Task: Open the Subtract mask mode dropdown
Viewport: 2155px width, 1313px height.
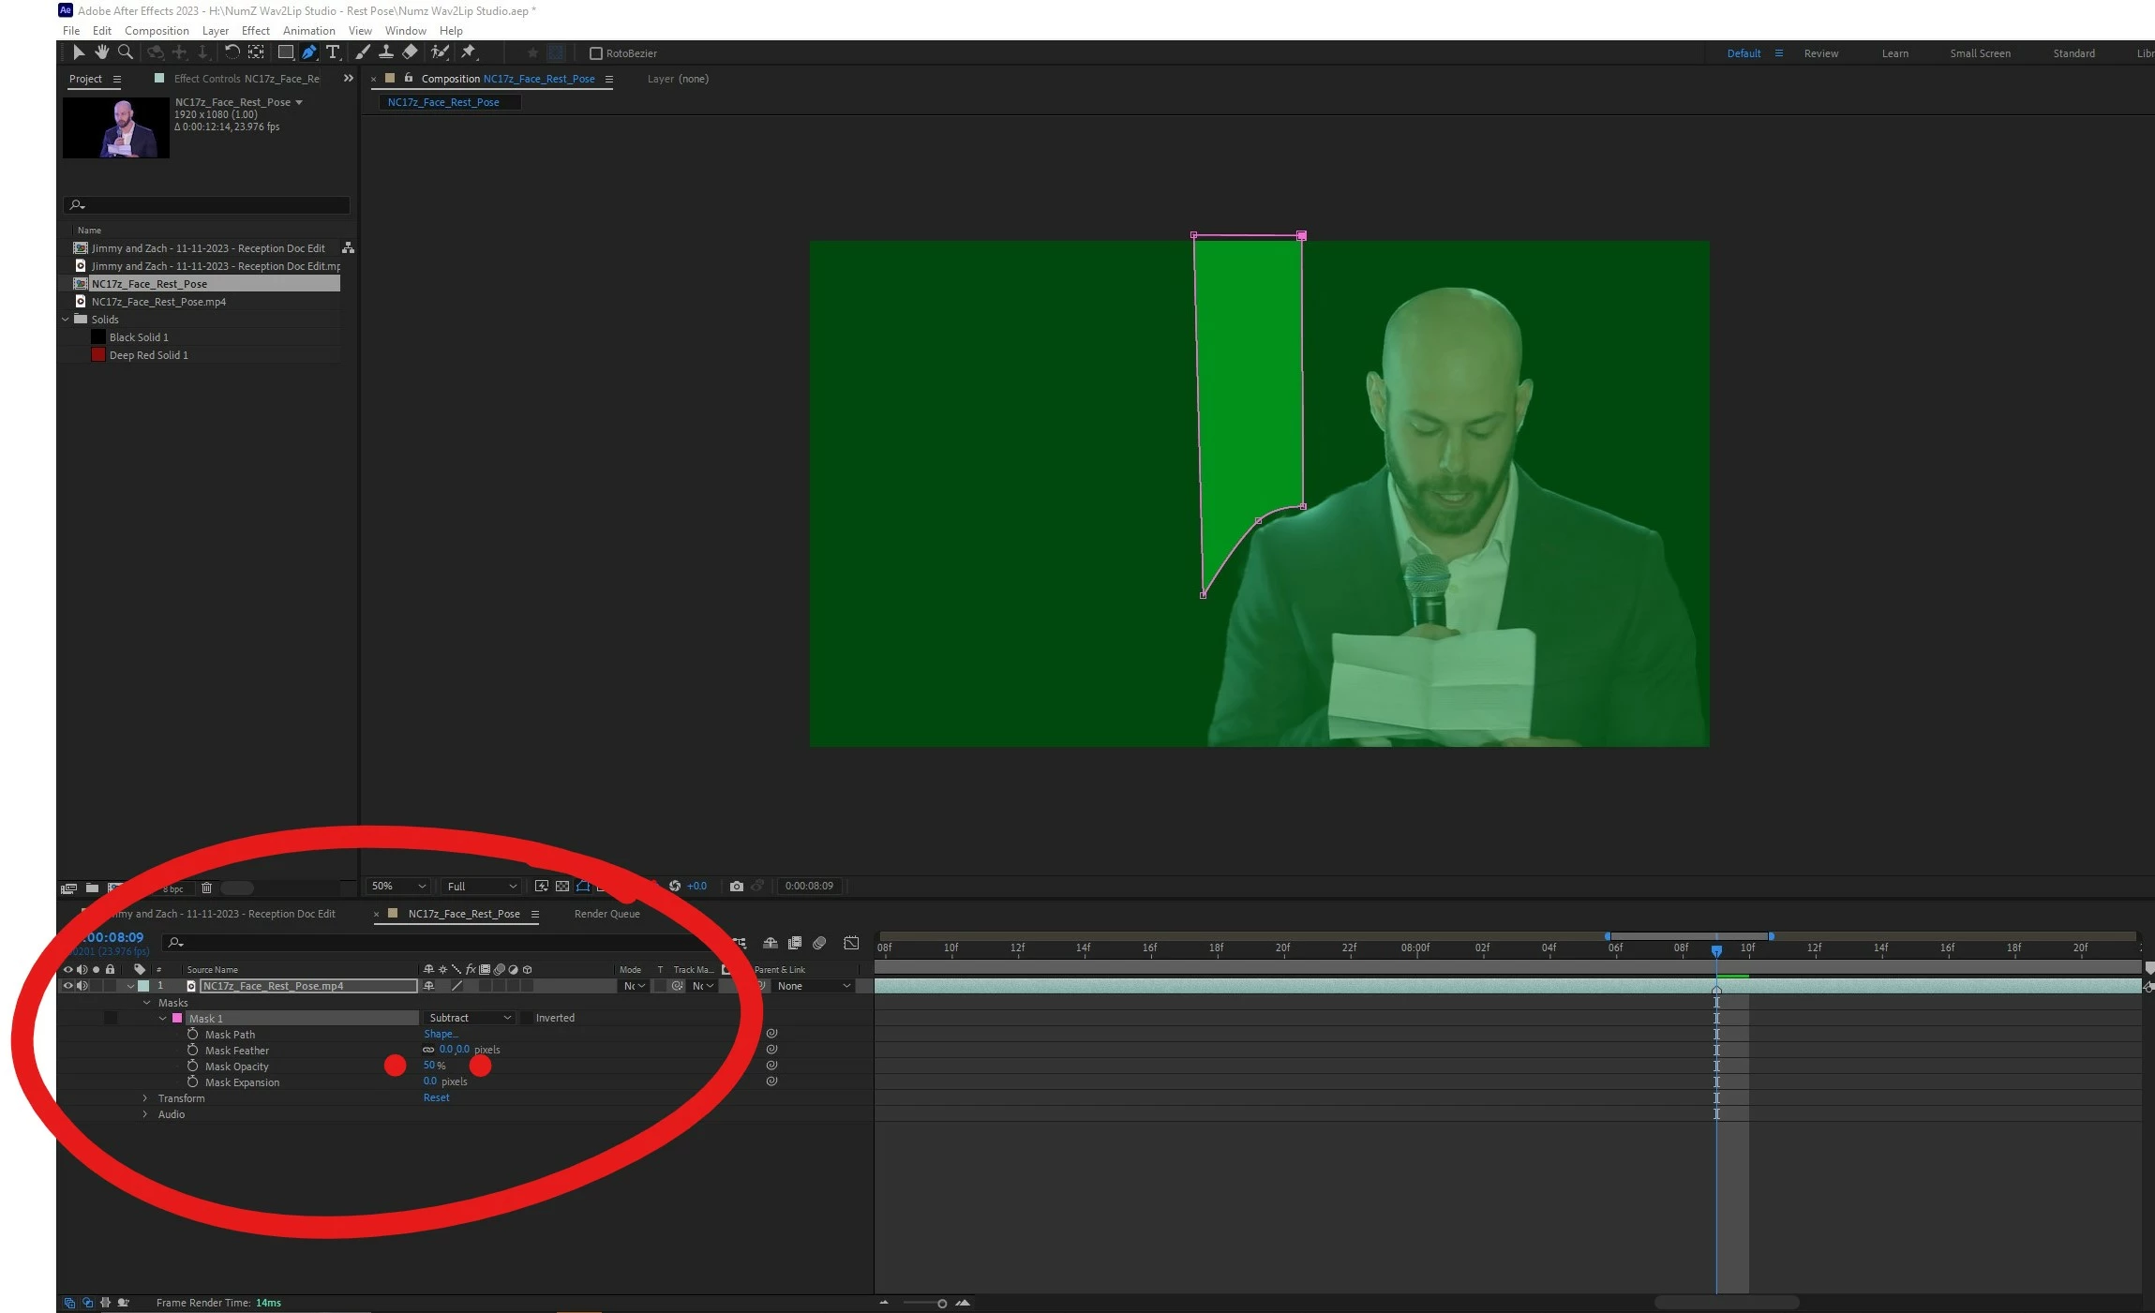Action: point(469,1018)
